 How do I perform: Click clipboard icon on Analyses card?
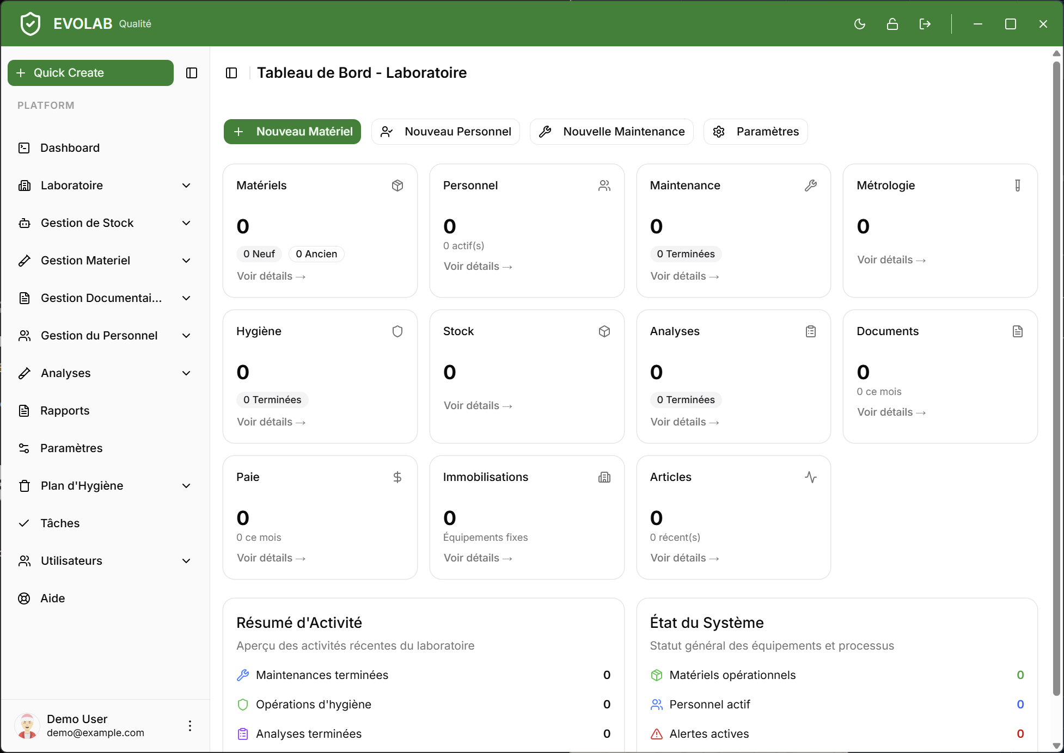pyautogui.click(x=811, y=331)
